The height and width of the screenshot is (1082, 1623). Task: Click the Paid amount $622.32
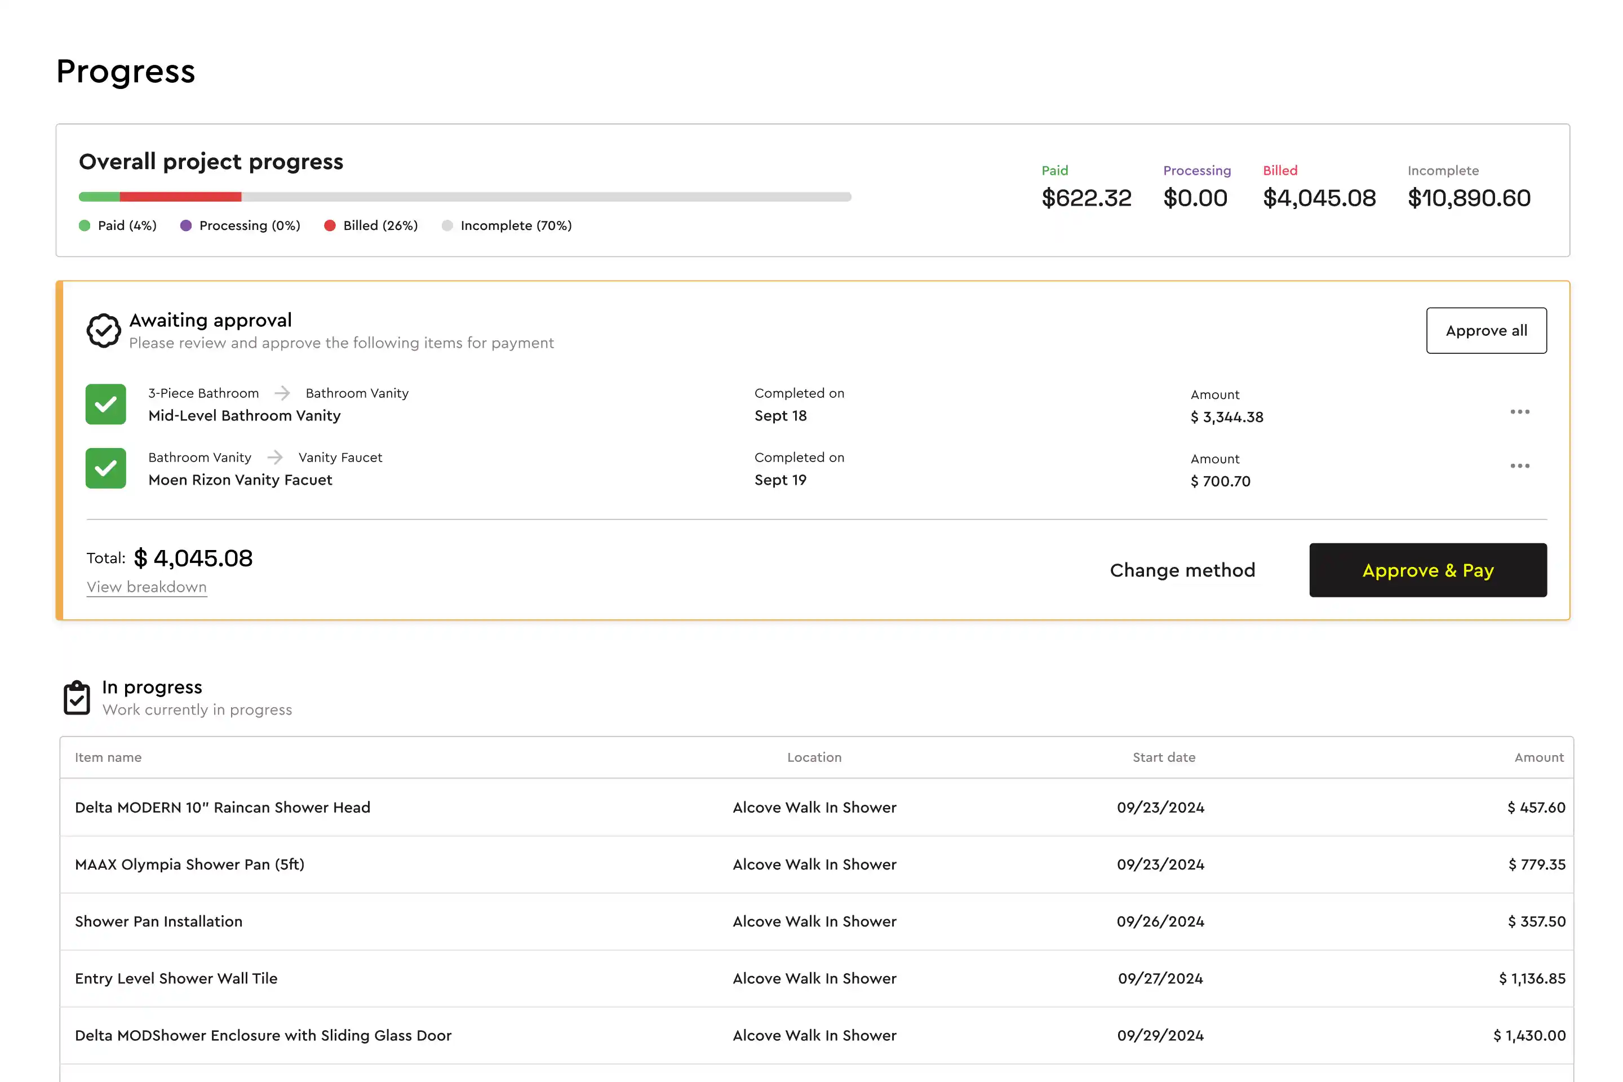pos(1086,199)
